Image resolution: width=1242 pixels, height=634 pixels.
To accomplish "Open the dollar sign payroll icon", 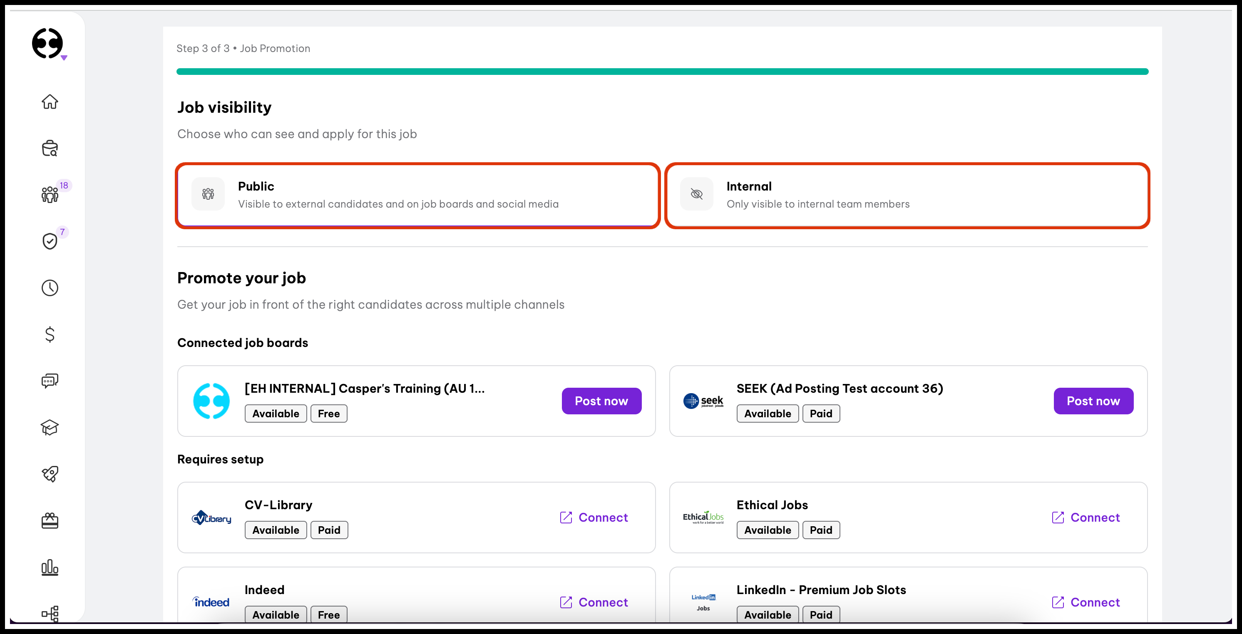I will click(50, 334).
